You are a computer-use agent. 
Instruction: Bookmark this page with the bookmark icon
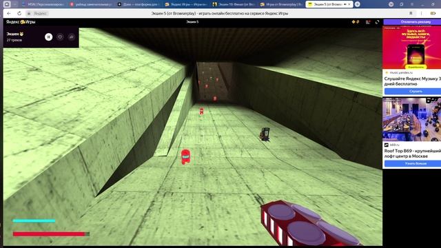(x=411, y=13)
